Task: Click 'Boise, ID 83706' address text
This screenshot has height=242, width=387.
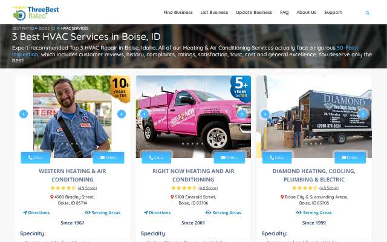Action: [x=193, y=203]
